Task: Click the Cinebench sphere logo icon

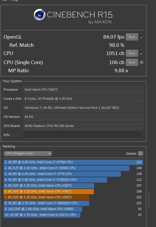Action: click(x=40, y=15)
